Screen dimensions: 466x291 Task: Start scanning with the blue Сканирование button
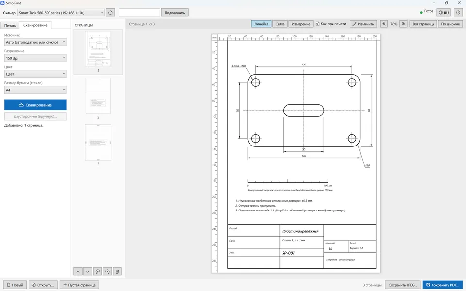[x=35, y=105]
